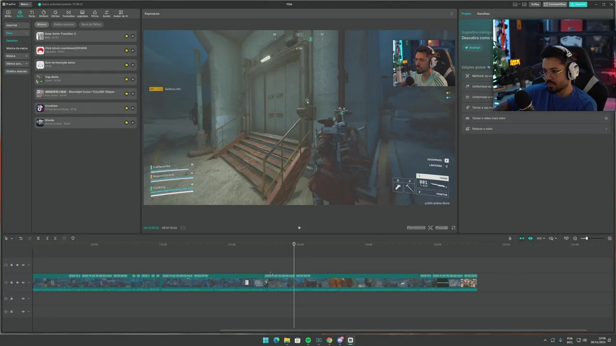Viewport: 616px width, 346px height.
Task: Expand the Seus sidebar section
Action: point(17,33)
